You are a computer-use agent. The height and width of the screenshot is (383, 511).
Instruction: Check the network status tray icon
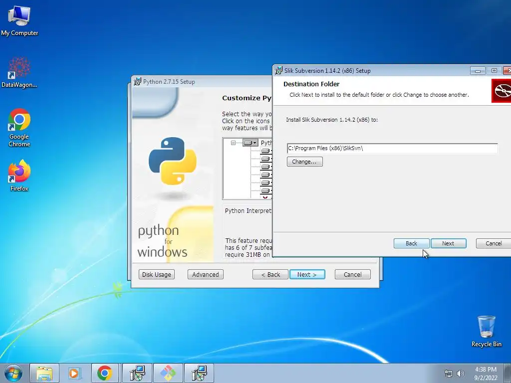tap(449, 374)
